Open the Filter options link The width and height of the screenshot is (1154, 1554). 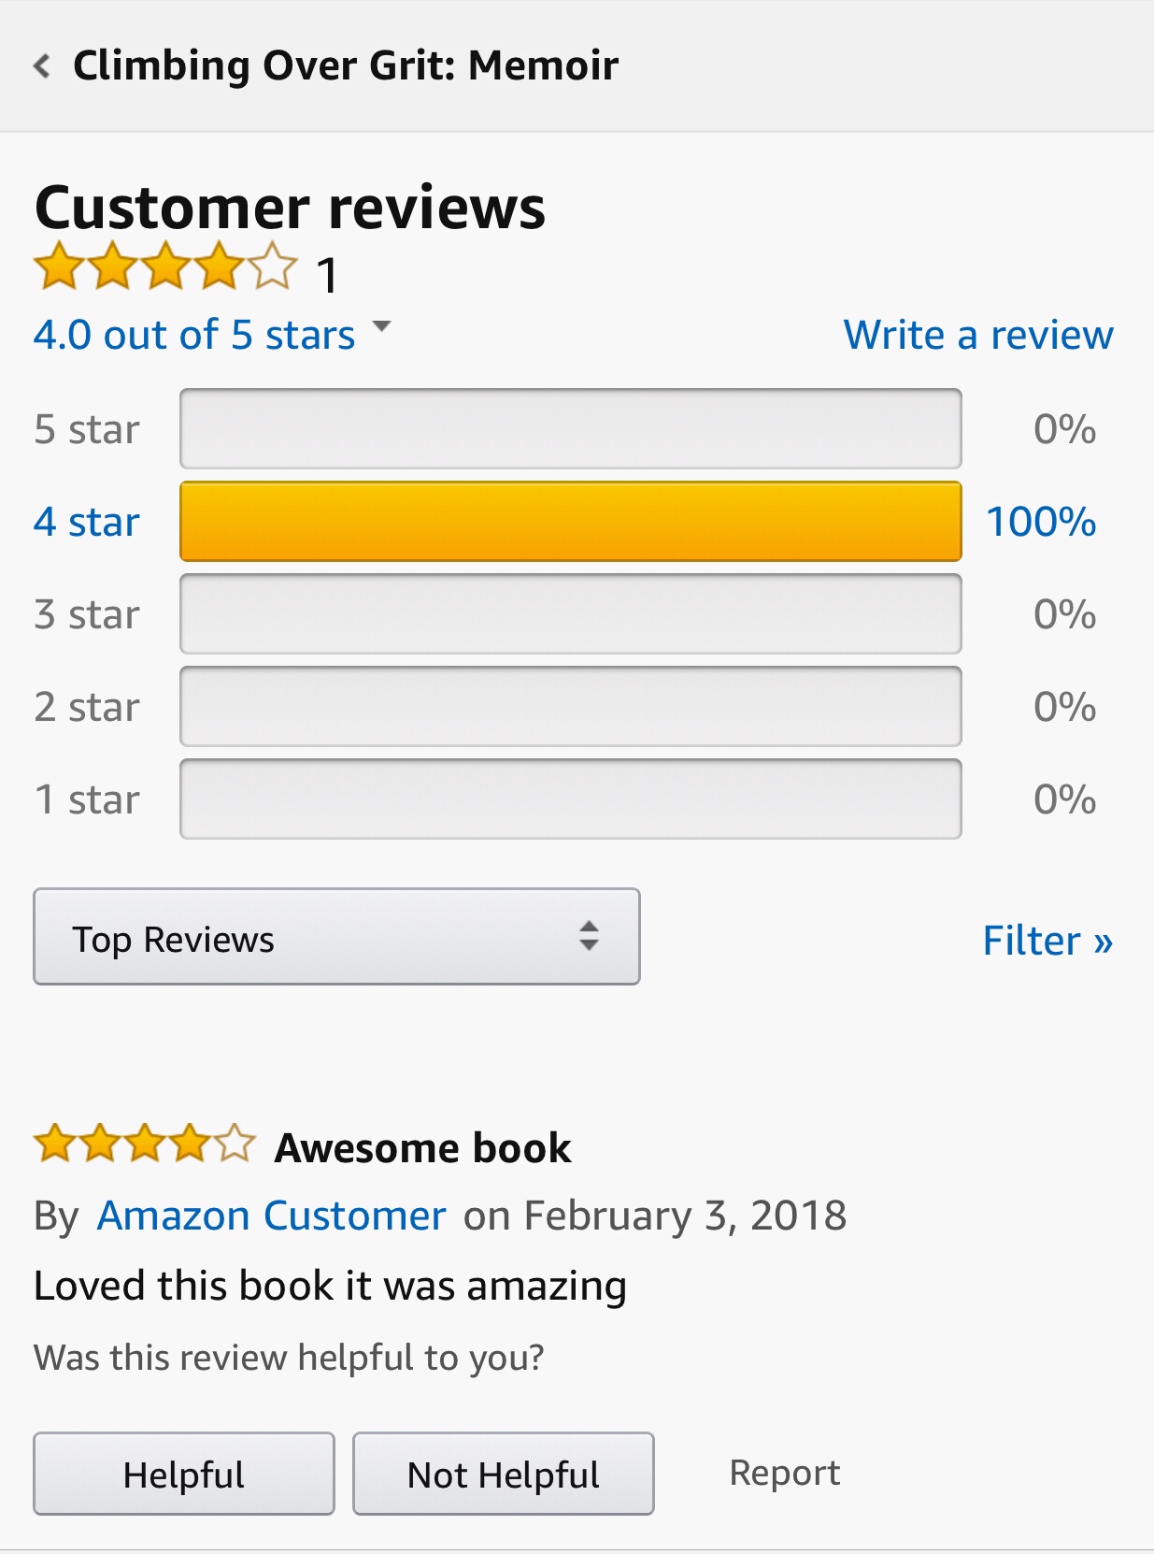(1047, 941)
